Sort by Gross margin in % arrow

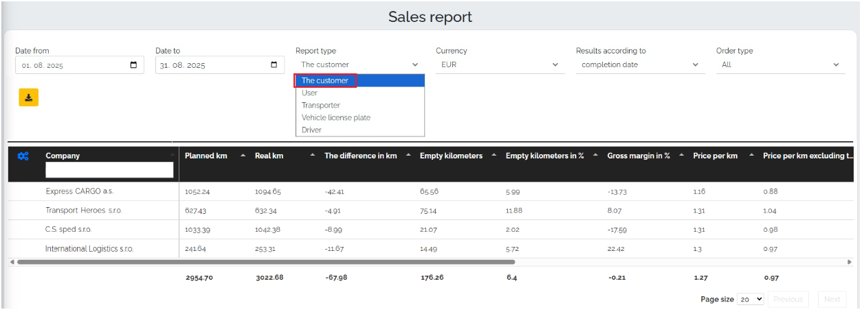[681, 156]
